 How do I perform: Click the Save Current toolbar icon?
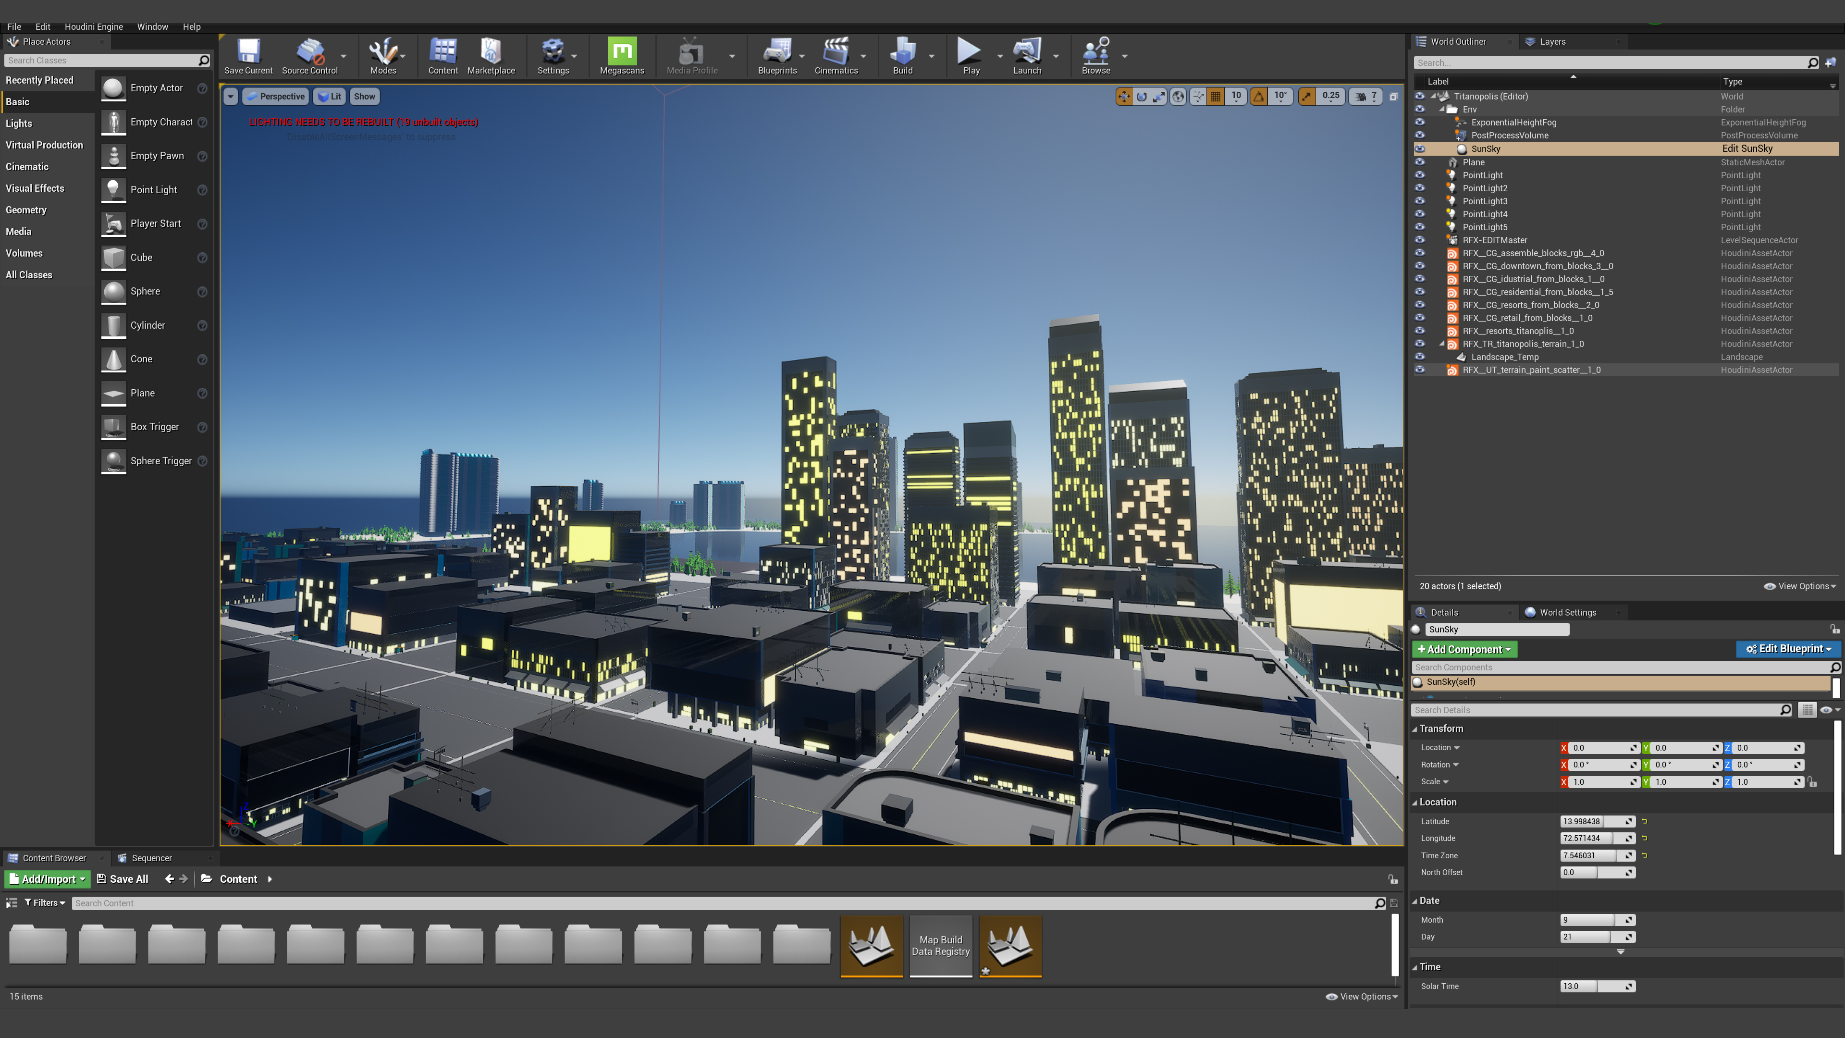tap(248, 56)
